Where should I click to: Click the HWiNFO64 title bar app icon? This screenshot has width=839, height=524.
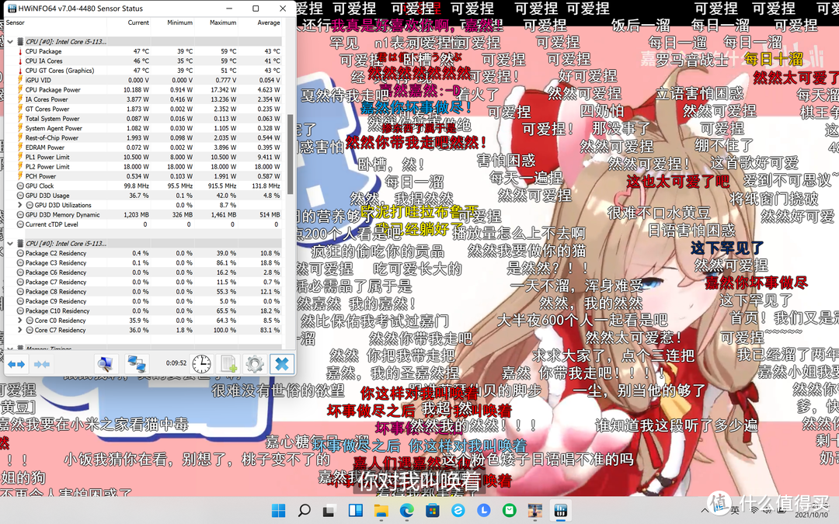pyautogui.click(x=12, y=9)
